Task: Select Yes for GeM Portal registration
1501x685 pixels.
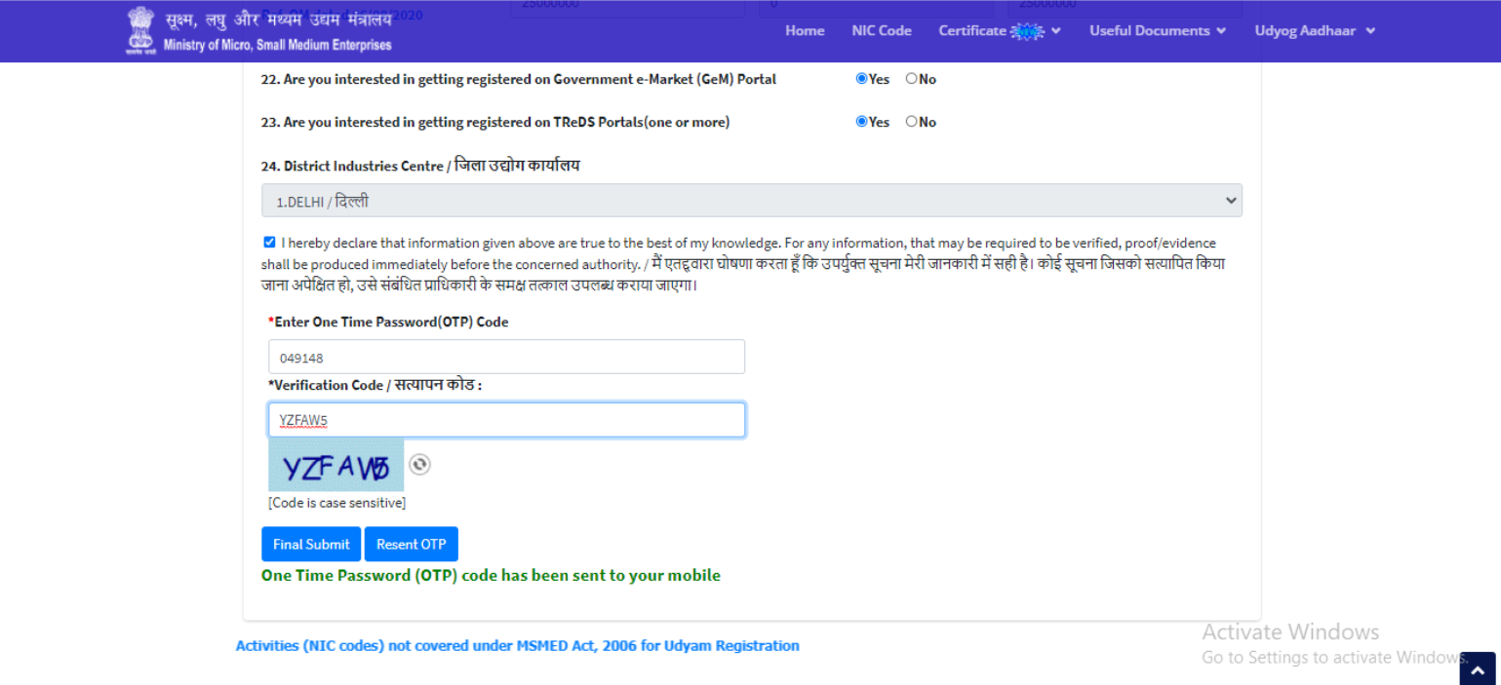Action: coord(861,79)
